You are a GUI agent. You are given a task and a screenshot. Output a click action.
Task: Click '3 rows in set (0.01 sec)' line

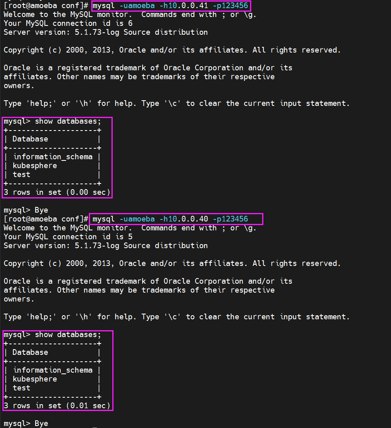coord(57,406)
